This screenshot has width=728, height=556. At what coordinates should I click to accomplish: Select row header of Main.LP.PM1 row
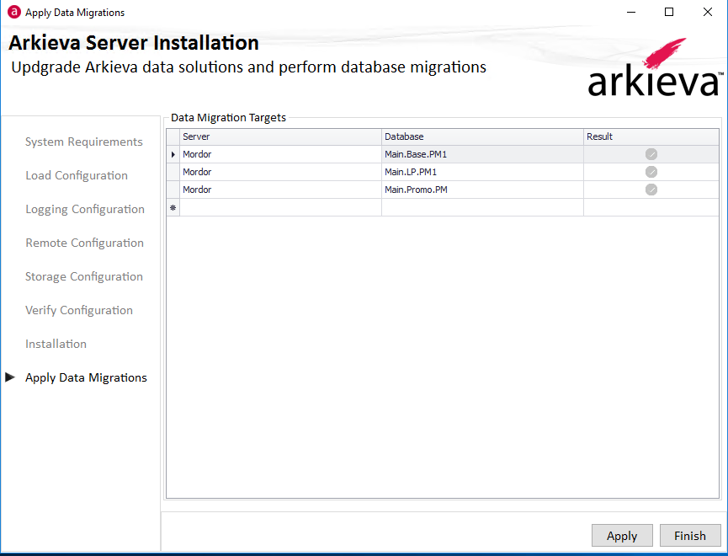point(173,172)
